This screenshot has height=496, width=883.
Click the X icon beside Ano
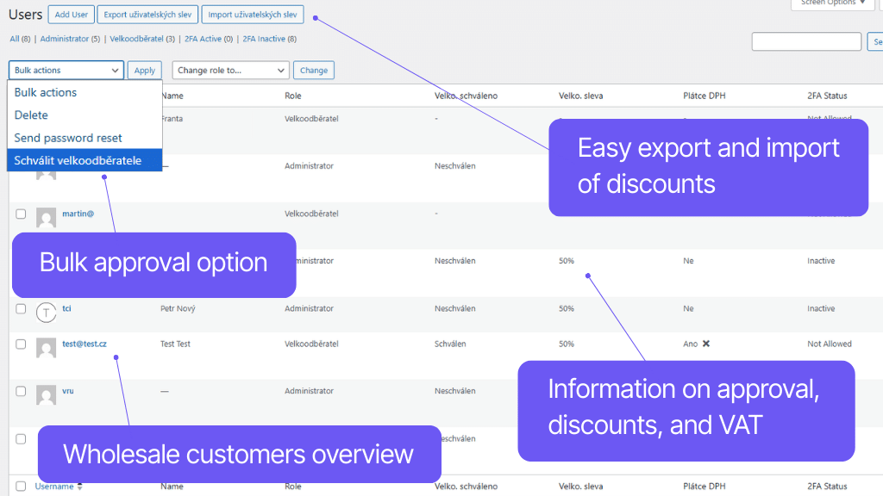pos(705,344)
